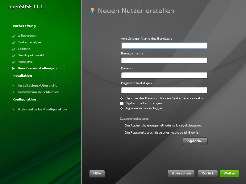Toggle Benutze das Passwort für den Systemadministrator
The image size is (246, 184).
(x=121, y=98)
